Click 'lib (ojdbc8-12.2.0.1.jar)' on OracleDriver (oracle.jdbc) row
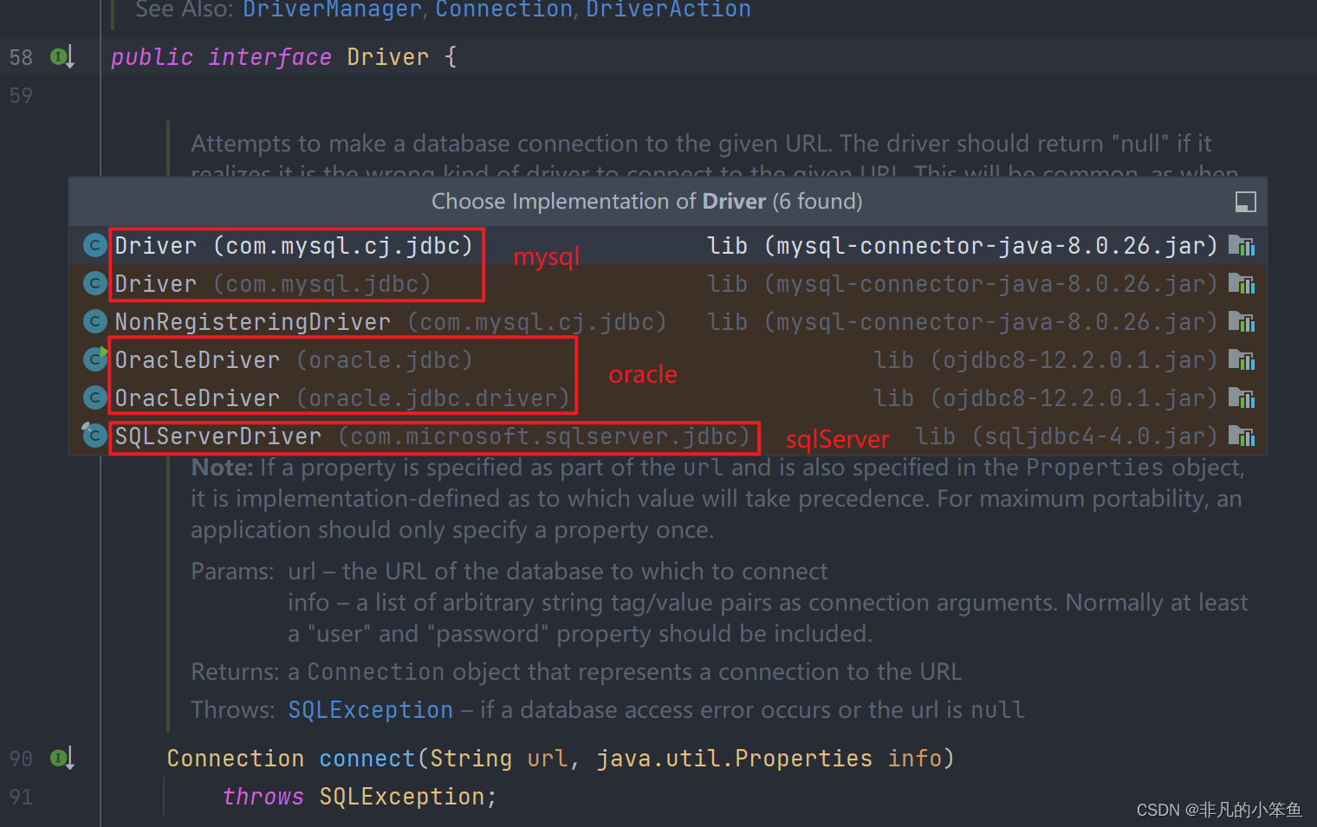1317x827 pixels. point(1046,360)
